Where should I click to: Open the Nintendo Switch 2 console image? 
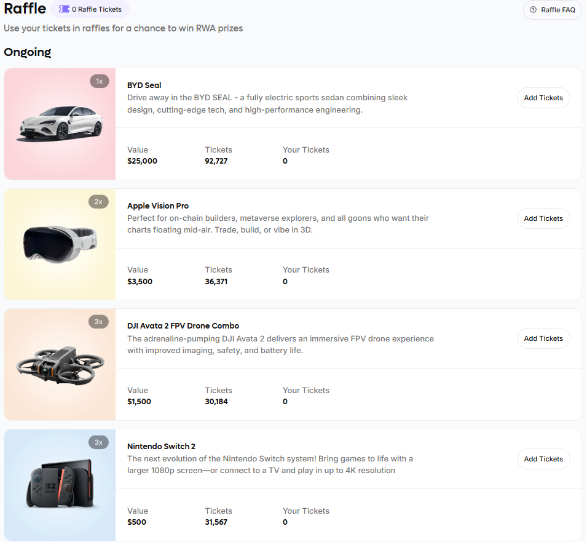pos(60,485)
